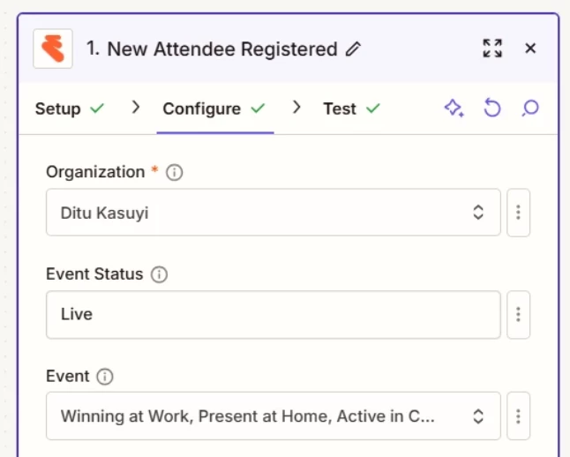Open Event Status three-dot options menu
Image resolution: width=570 pixels, height=457 pixels.
pos(519,314)
